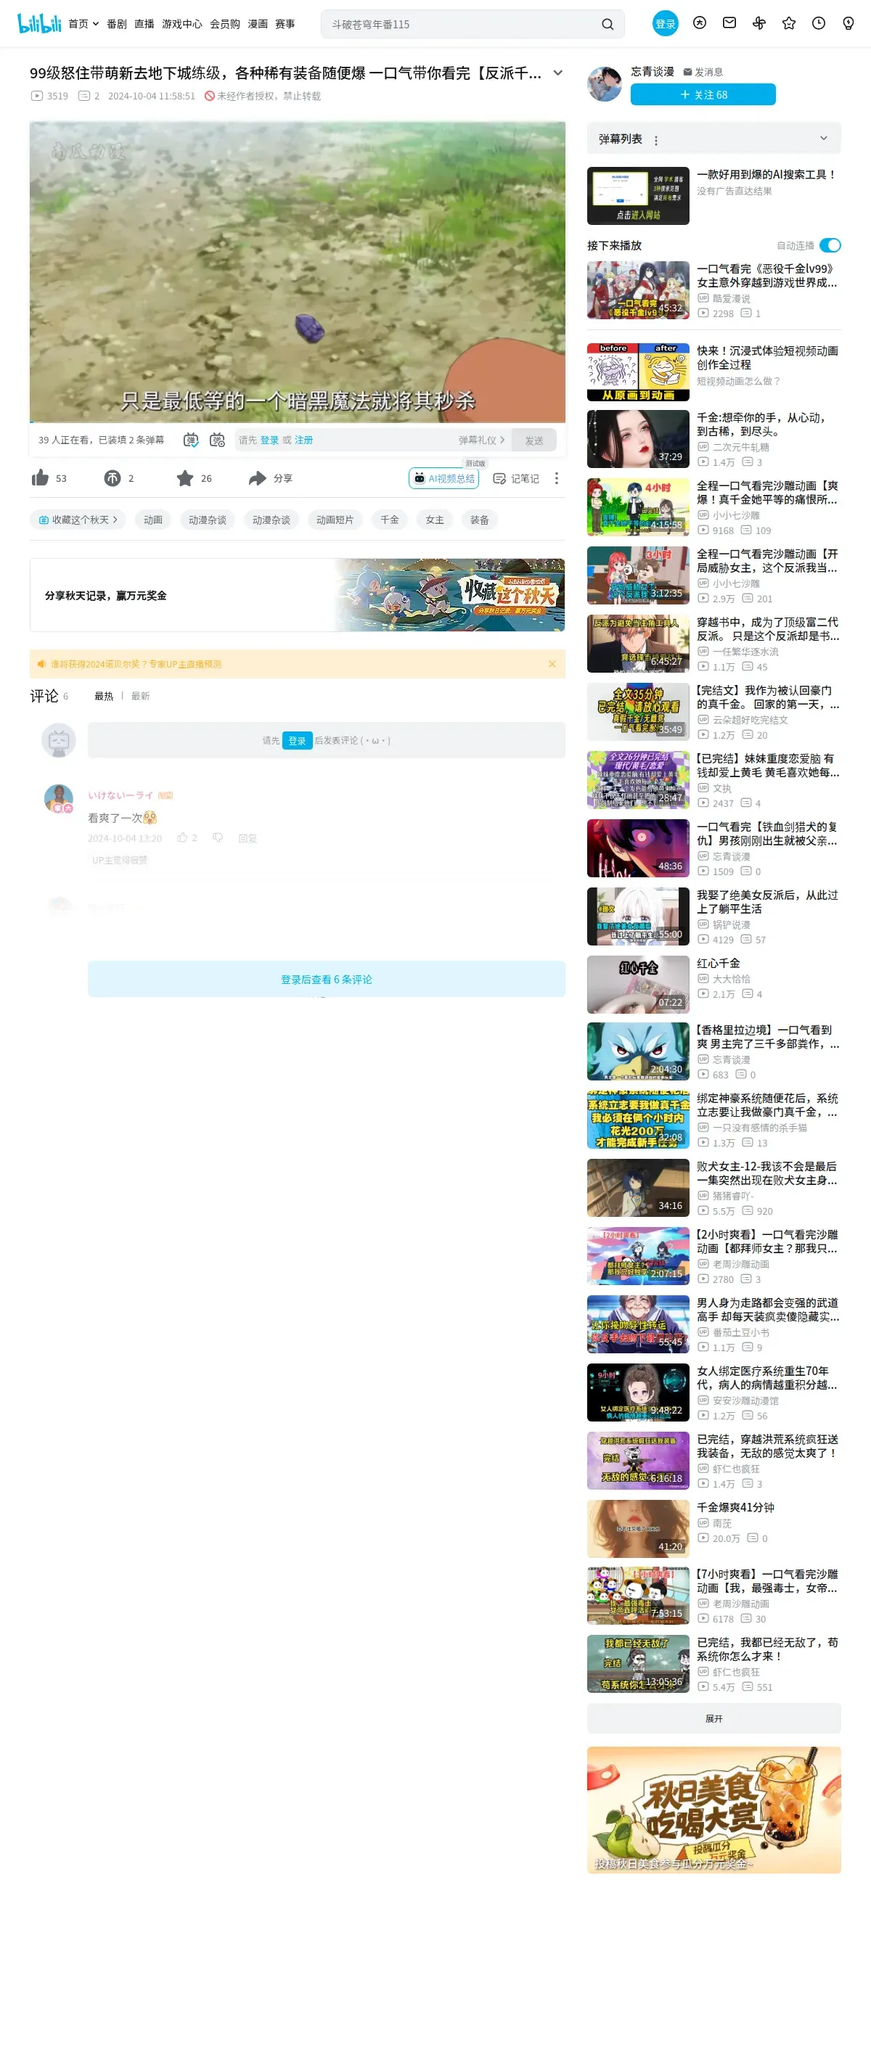Open 红心千金 recommended video thumbnail

coord(638,985)
